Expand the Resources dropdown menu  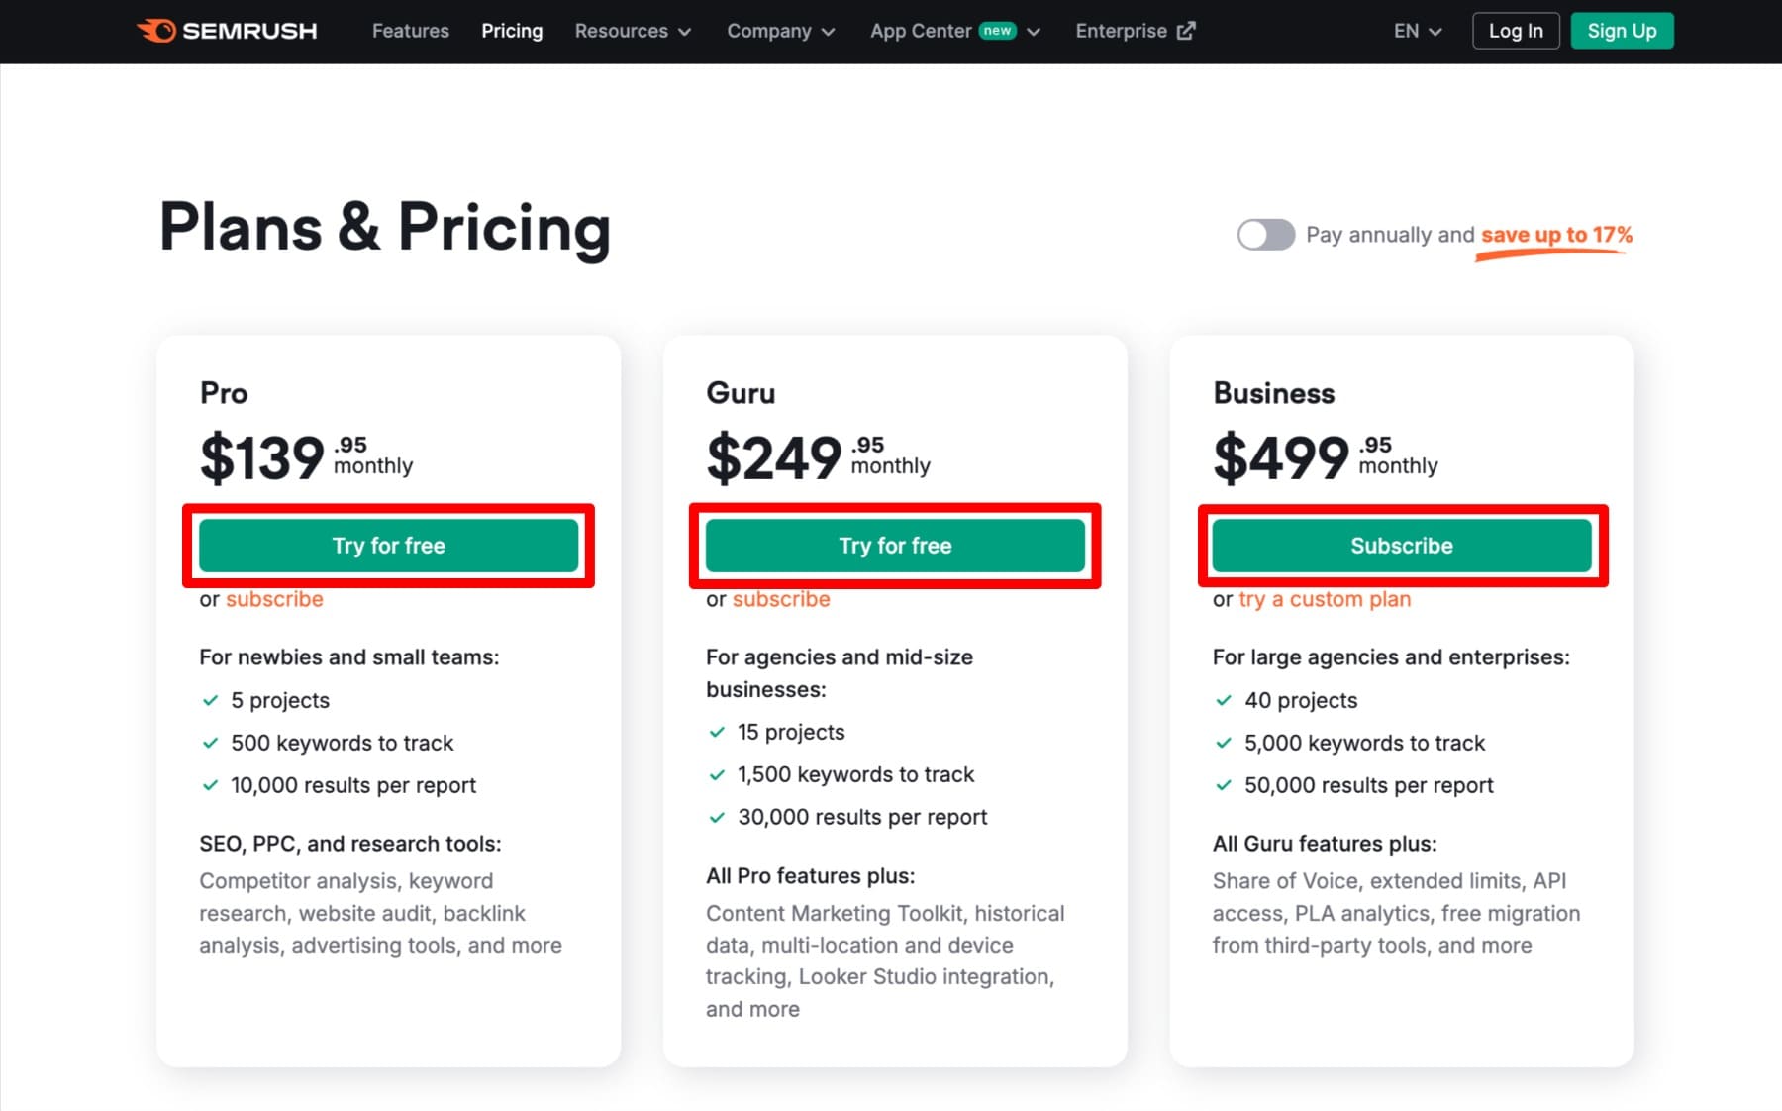[x=633, y=31]
